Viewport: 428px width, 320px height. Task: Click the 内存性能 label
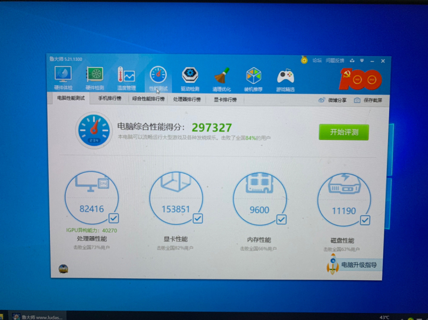tap(259, 240)
